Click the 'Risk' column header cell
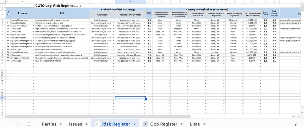Image resolution: width=304 pixels, height=127 pixels. click(62, 13)
